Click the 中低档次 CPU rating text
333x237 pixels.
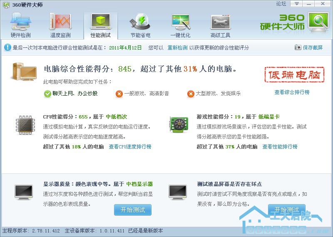(117, 117)
